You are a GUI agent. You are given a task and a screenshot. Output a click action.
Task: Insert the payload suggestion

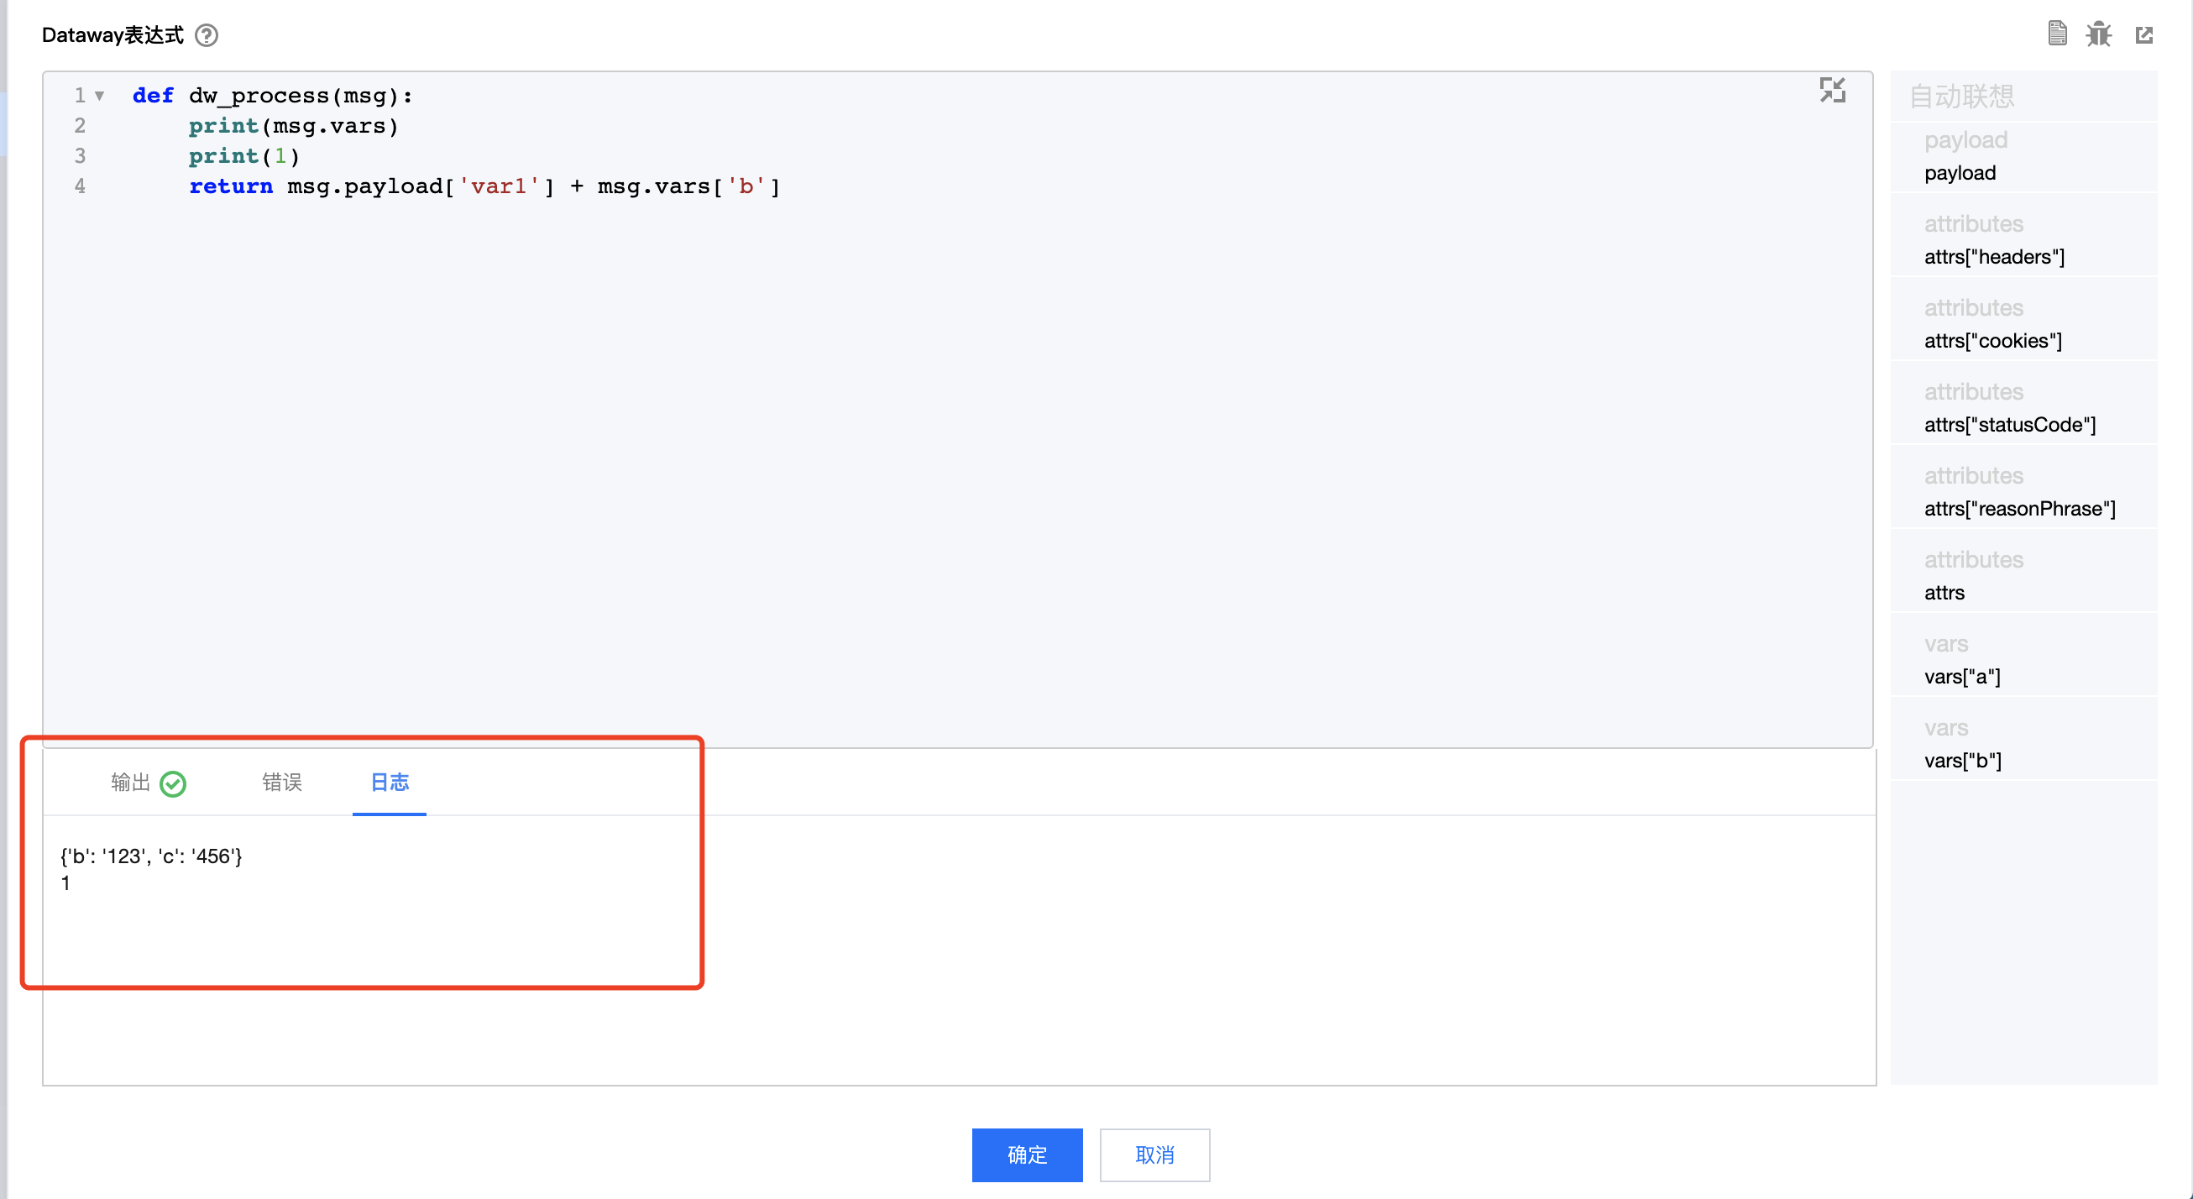[x=2023, y=157]
